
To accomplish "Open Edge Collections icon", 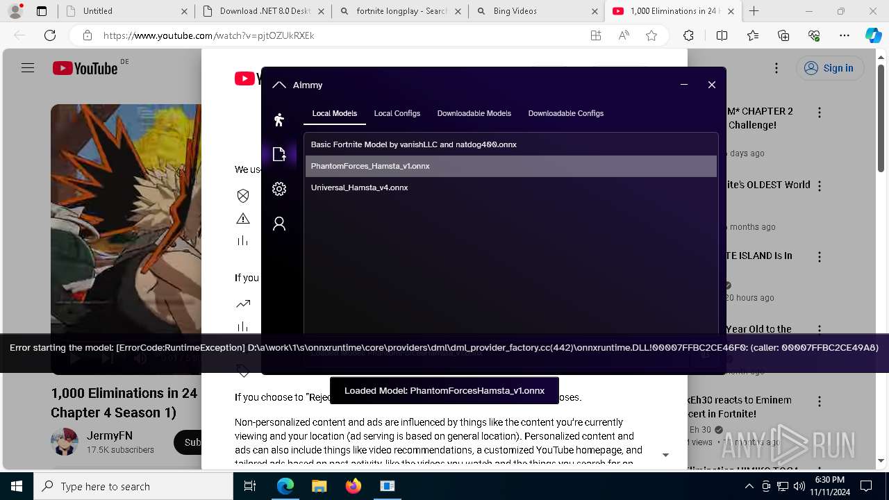I will coord(783,35).
